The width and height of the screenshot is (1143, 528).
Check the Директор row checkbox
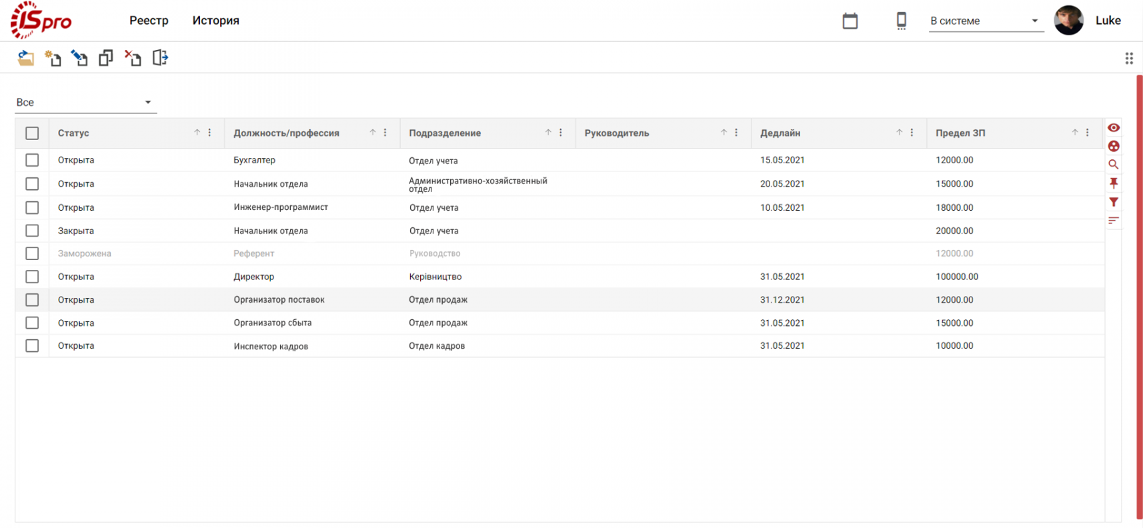click(x=32, y=277)
